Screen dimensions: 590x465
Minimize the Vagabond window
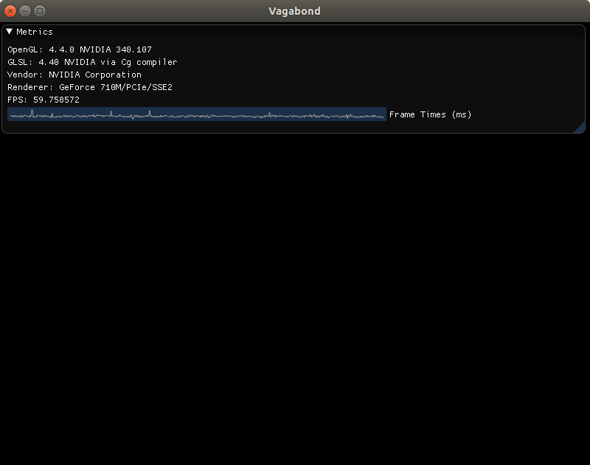tap(25, 11)
